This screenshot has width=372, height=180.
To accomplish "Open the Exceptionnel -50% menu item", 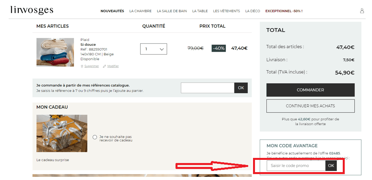I will click(x=284, y=11).
